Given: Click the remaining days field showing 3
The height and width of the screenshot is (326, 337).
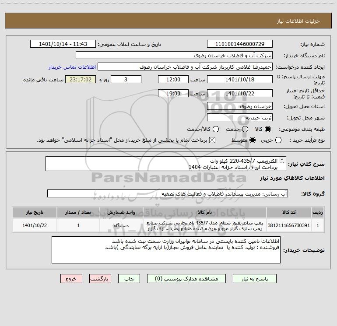Looking at the screenshot, I should pos(126,79).
